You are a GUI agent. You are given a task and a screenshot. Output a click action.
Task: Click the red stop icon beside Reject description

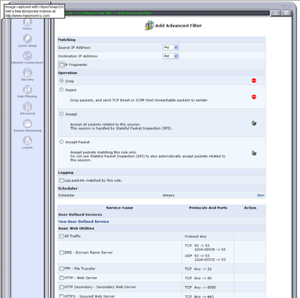point(254,97)
